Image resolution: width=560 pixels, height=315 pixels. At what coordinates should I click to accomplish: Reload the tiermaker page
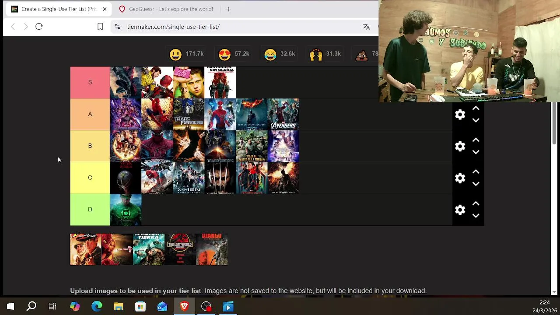click(x=39, y=27)
